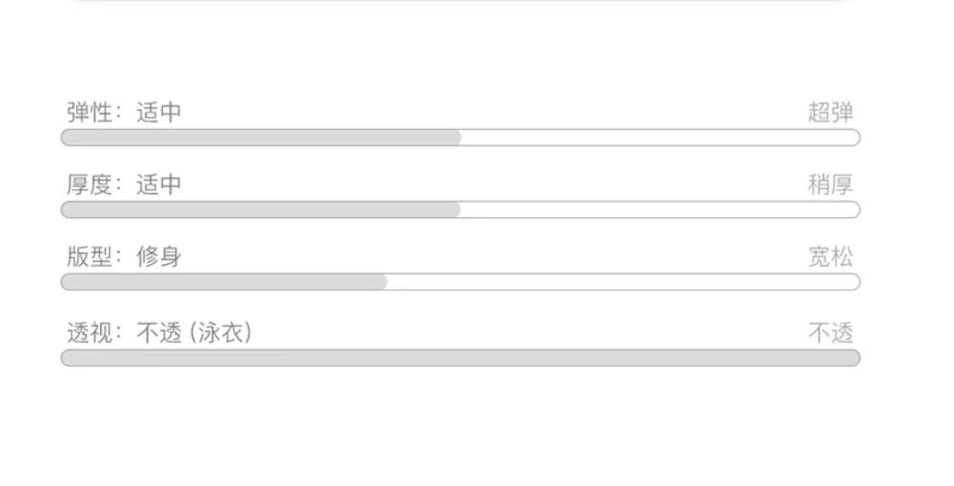Click 适中 value in the 厚度 row
Viewport: 954px width, 486px height.
pyautogui.click(x=159, y=185)
